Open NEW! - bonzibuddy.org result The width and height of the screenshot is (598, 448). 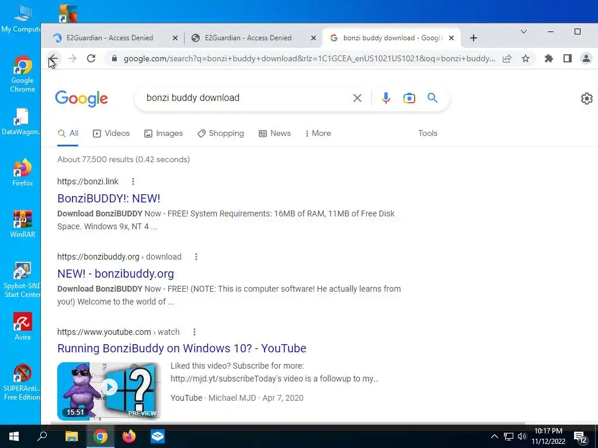[116, 274]
